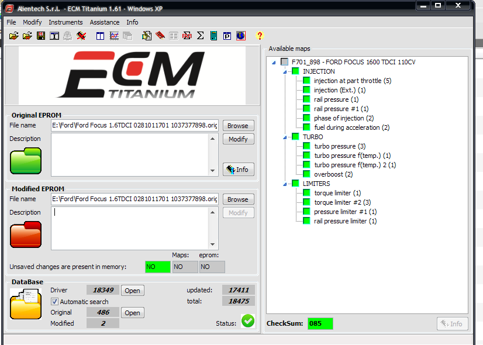
Task: Click Open next to Driver 18349
Action: tap(133, 291)
